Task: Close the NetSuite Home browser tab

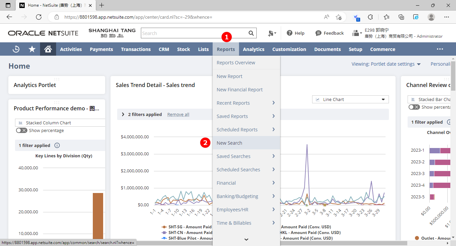Action: (90, 5)
